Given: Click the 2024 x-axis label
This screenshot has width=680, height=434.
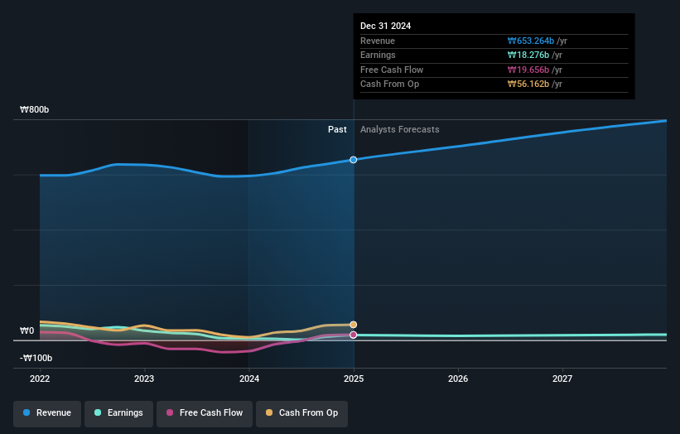Looking at the screenshot, I should 249,379.
